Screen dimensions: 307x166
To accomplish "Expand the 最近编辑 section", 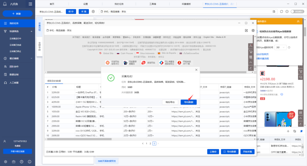I will [x=31, y=58].
